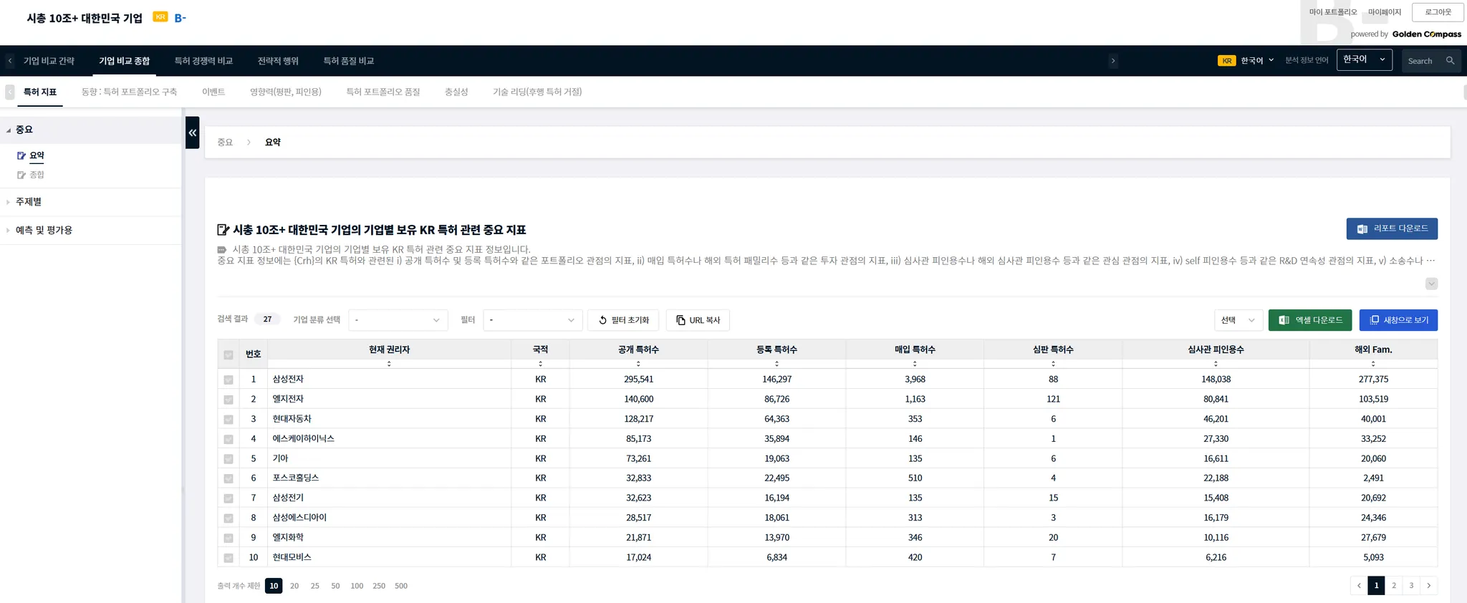Image resolution: width=1467 pixels, height=603 pixels.
Task: Toggle the select-all header checkbox
Action: [x=229, y=354]
